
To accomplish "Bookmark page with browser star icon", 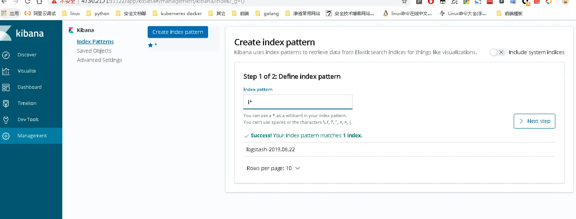I will pos(404,2).
